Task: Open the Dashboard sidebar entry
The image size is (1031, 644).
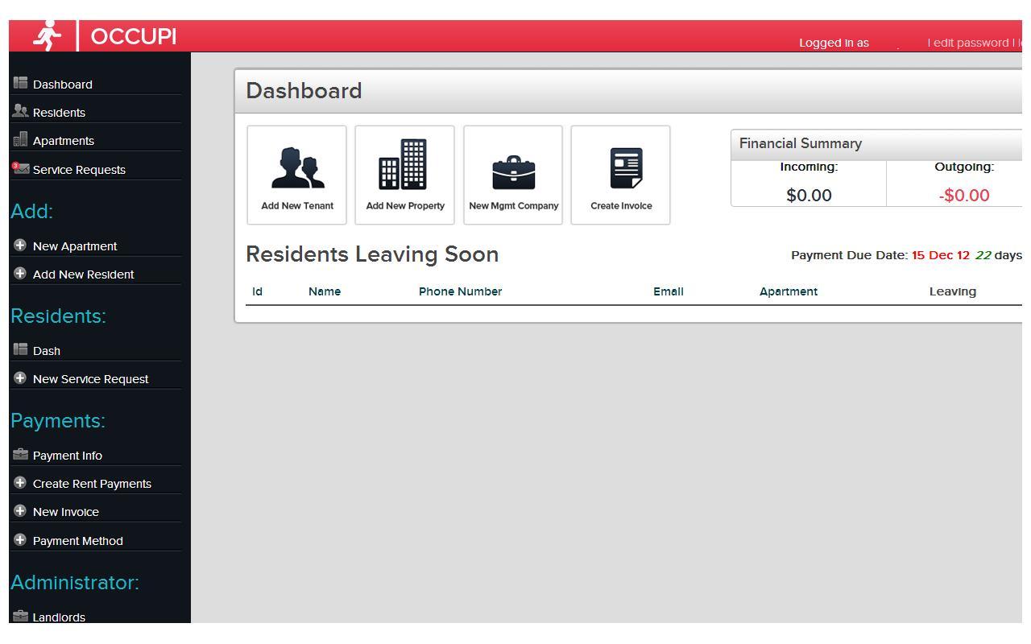Action: tap(63, 84)
